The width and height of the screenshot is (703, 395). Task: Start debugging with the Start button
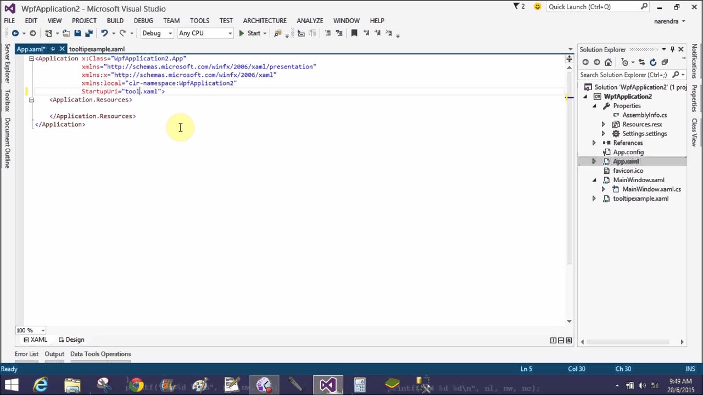pos(250,33)
